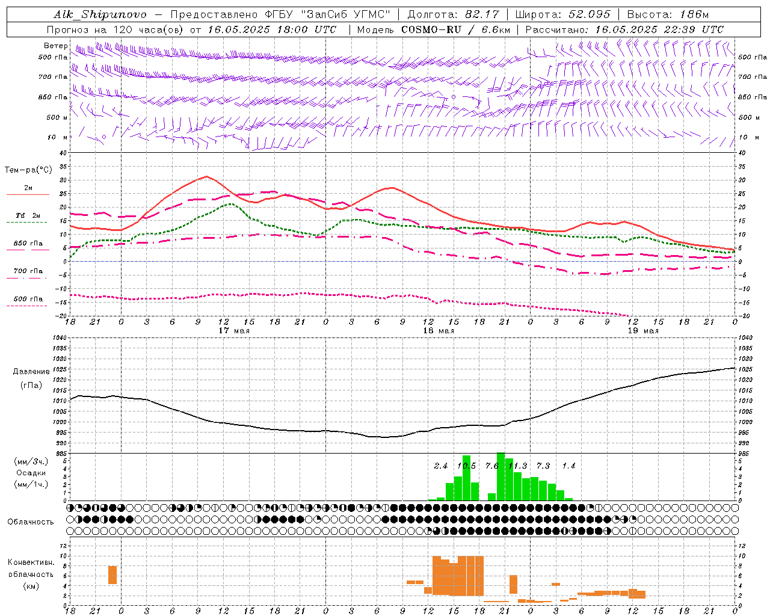Click the 'Тем-ра(°C)' temperature label

click(28, 170)
